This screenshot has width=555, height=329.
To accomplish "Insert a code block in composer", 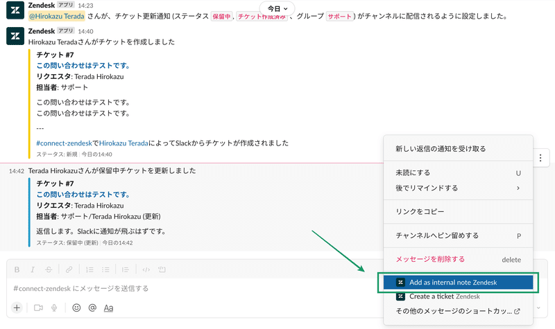I will pos(162,269).
